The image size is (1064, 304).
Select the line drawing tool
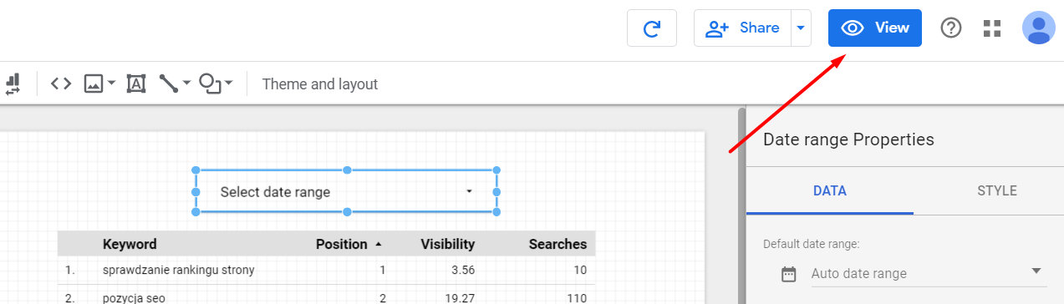(x=170, y=84)
